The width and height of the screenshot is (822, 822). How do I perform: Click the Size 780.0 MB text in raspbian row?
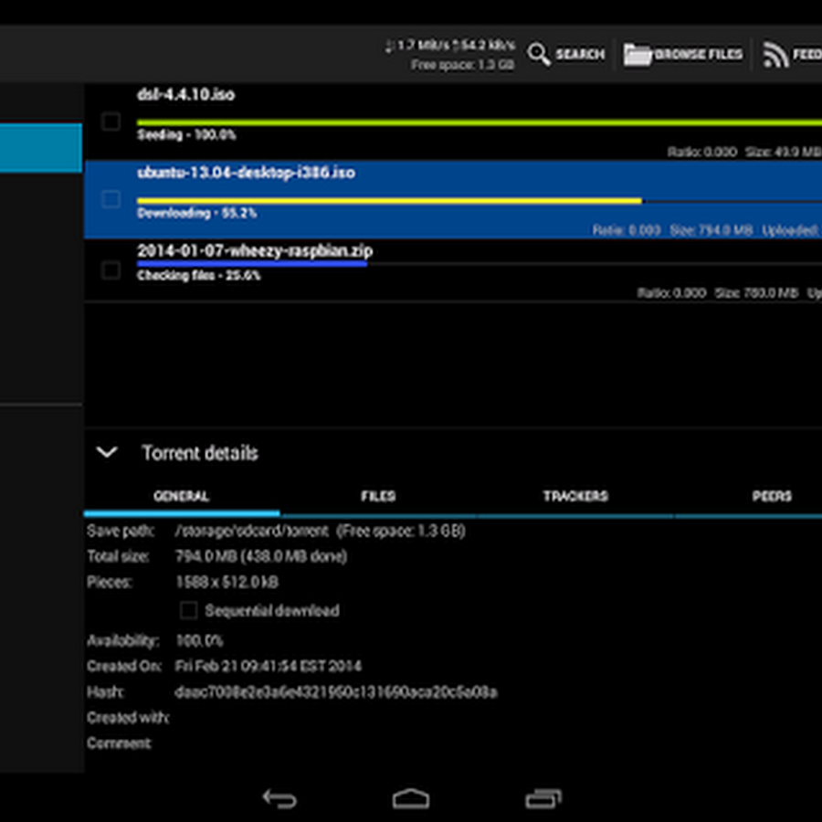[756, 292]
